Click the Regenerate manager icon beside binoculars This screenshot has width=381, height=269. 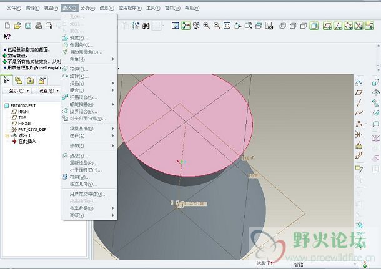[x=136, y=26]
